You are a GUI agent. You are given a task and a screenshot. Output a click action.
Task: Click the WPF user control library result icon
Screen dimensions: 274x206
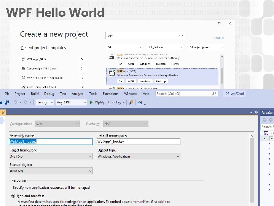(112, 57)
